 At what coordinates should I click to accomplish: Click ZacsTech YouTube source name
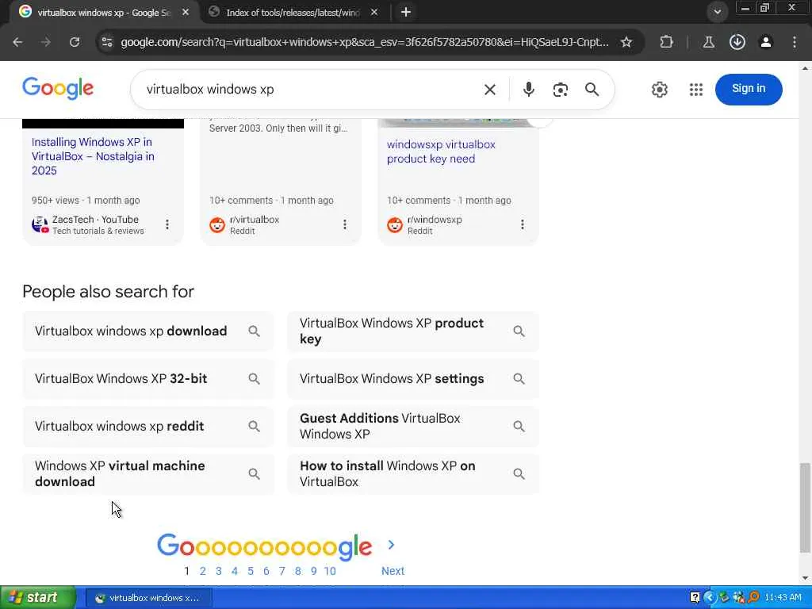click(x=95, y=220)
